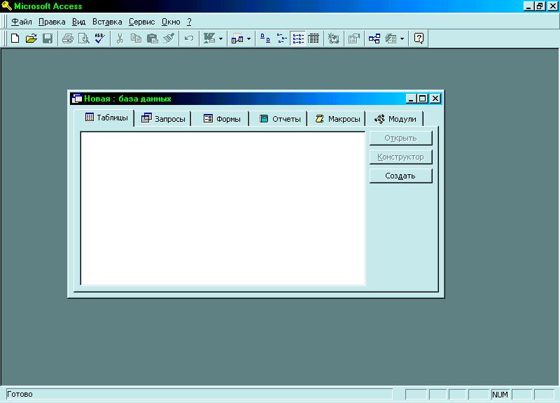This screenshot has width=560, height=403.
Task: Open the Окно menu
Action: click(171, 22)
